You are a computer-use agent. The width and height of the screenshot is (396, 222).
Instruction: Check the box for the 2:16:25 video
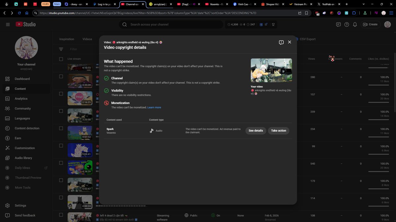[x=61, y=94]
